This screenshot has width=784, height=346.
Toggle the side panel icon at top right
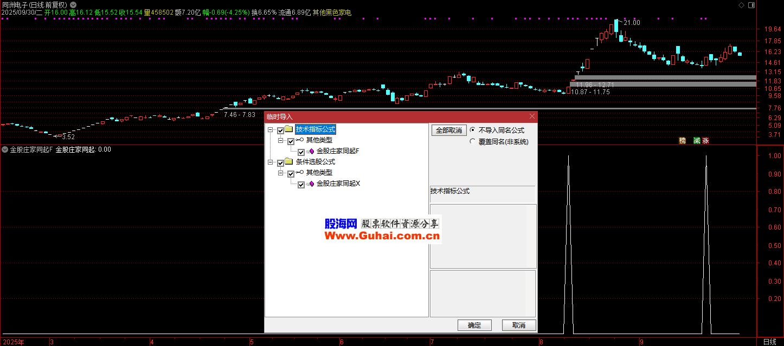click(x=751, y=5)
